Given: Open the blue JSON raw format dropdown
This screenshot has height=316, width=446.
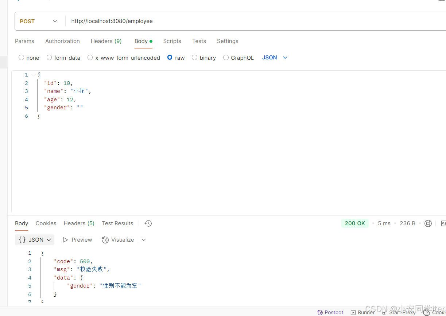Looking at the screenshot, I should click(x=275, y=58).
